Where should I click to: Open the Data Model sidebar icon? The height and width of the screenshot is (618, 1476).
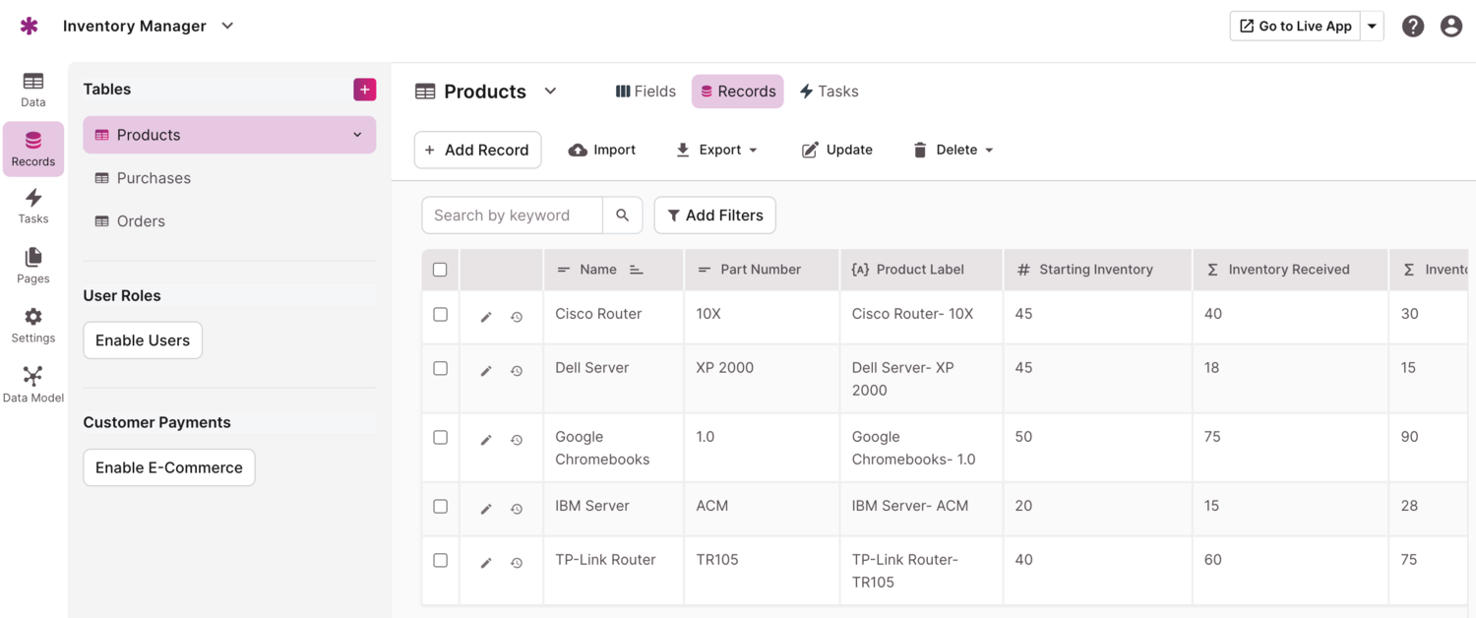click(32, 384)
